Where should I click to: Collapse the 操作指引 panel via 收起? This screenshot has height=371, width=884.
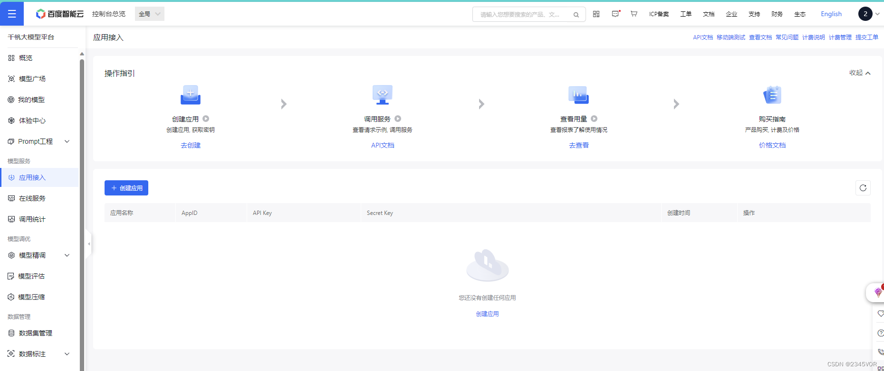860,73
